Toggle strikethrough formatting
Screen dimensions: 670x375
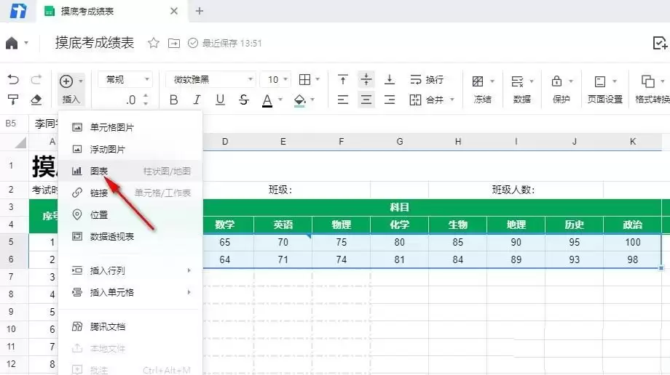[243, 100]
